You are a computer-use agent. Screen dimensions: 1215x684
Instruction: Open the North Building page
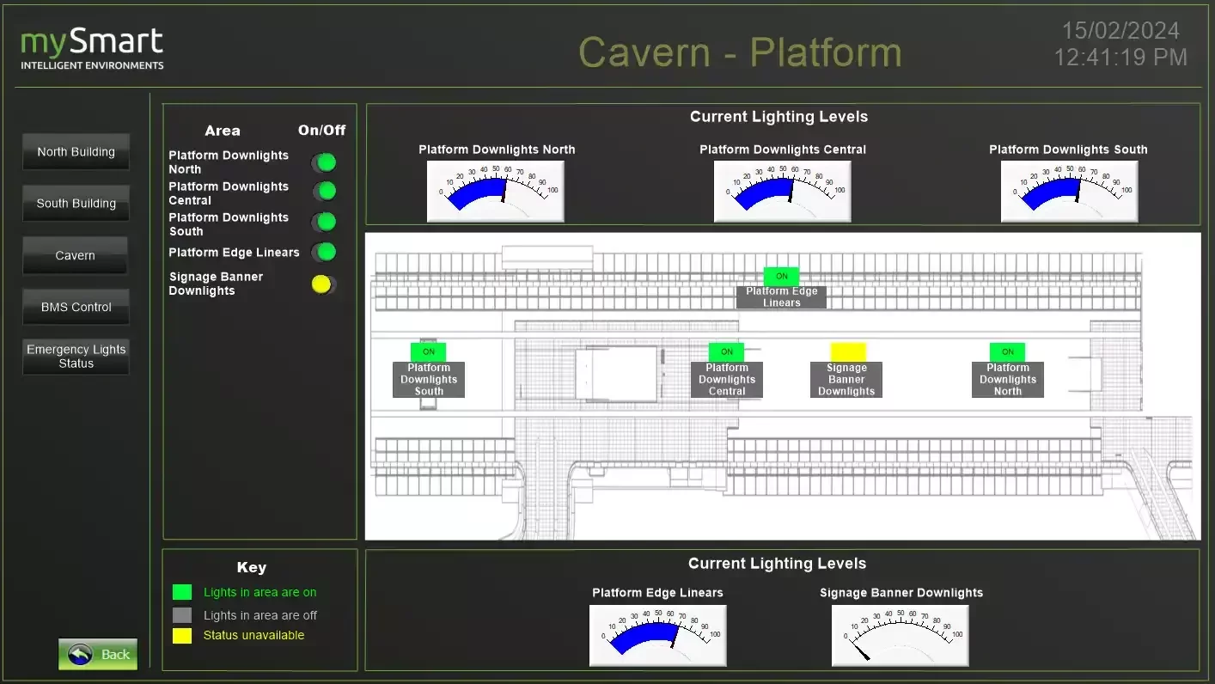click(76, 152)
